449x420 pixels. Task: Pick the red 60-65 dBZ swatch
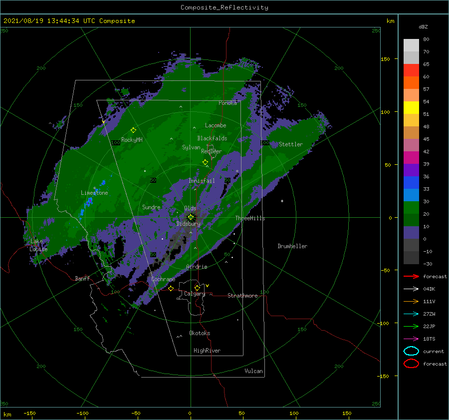[411, 70]
